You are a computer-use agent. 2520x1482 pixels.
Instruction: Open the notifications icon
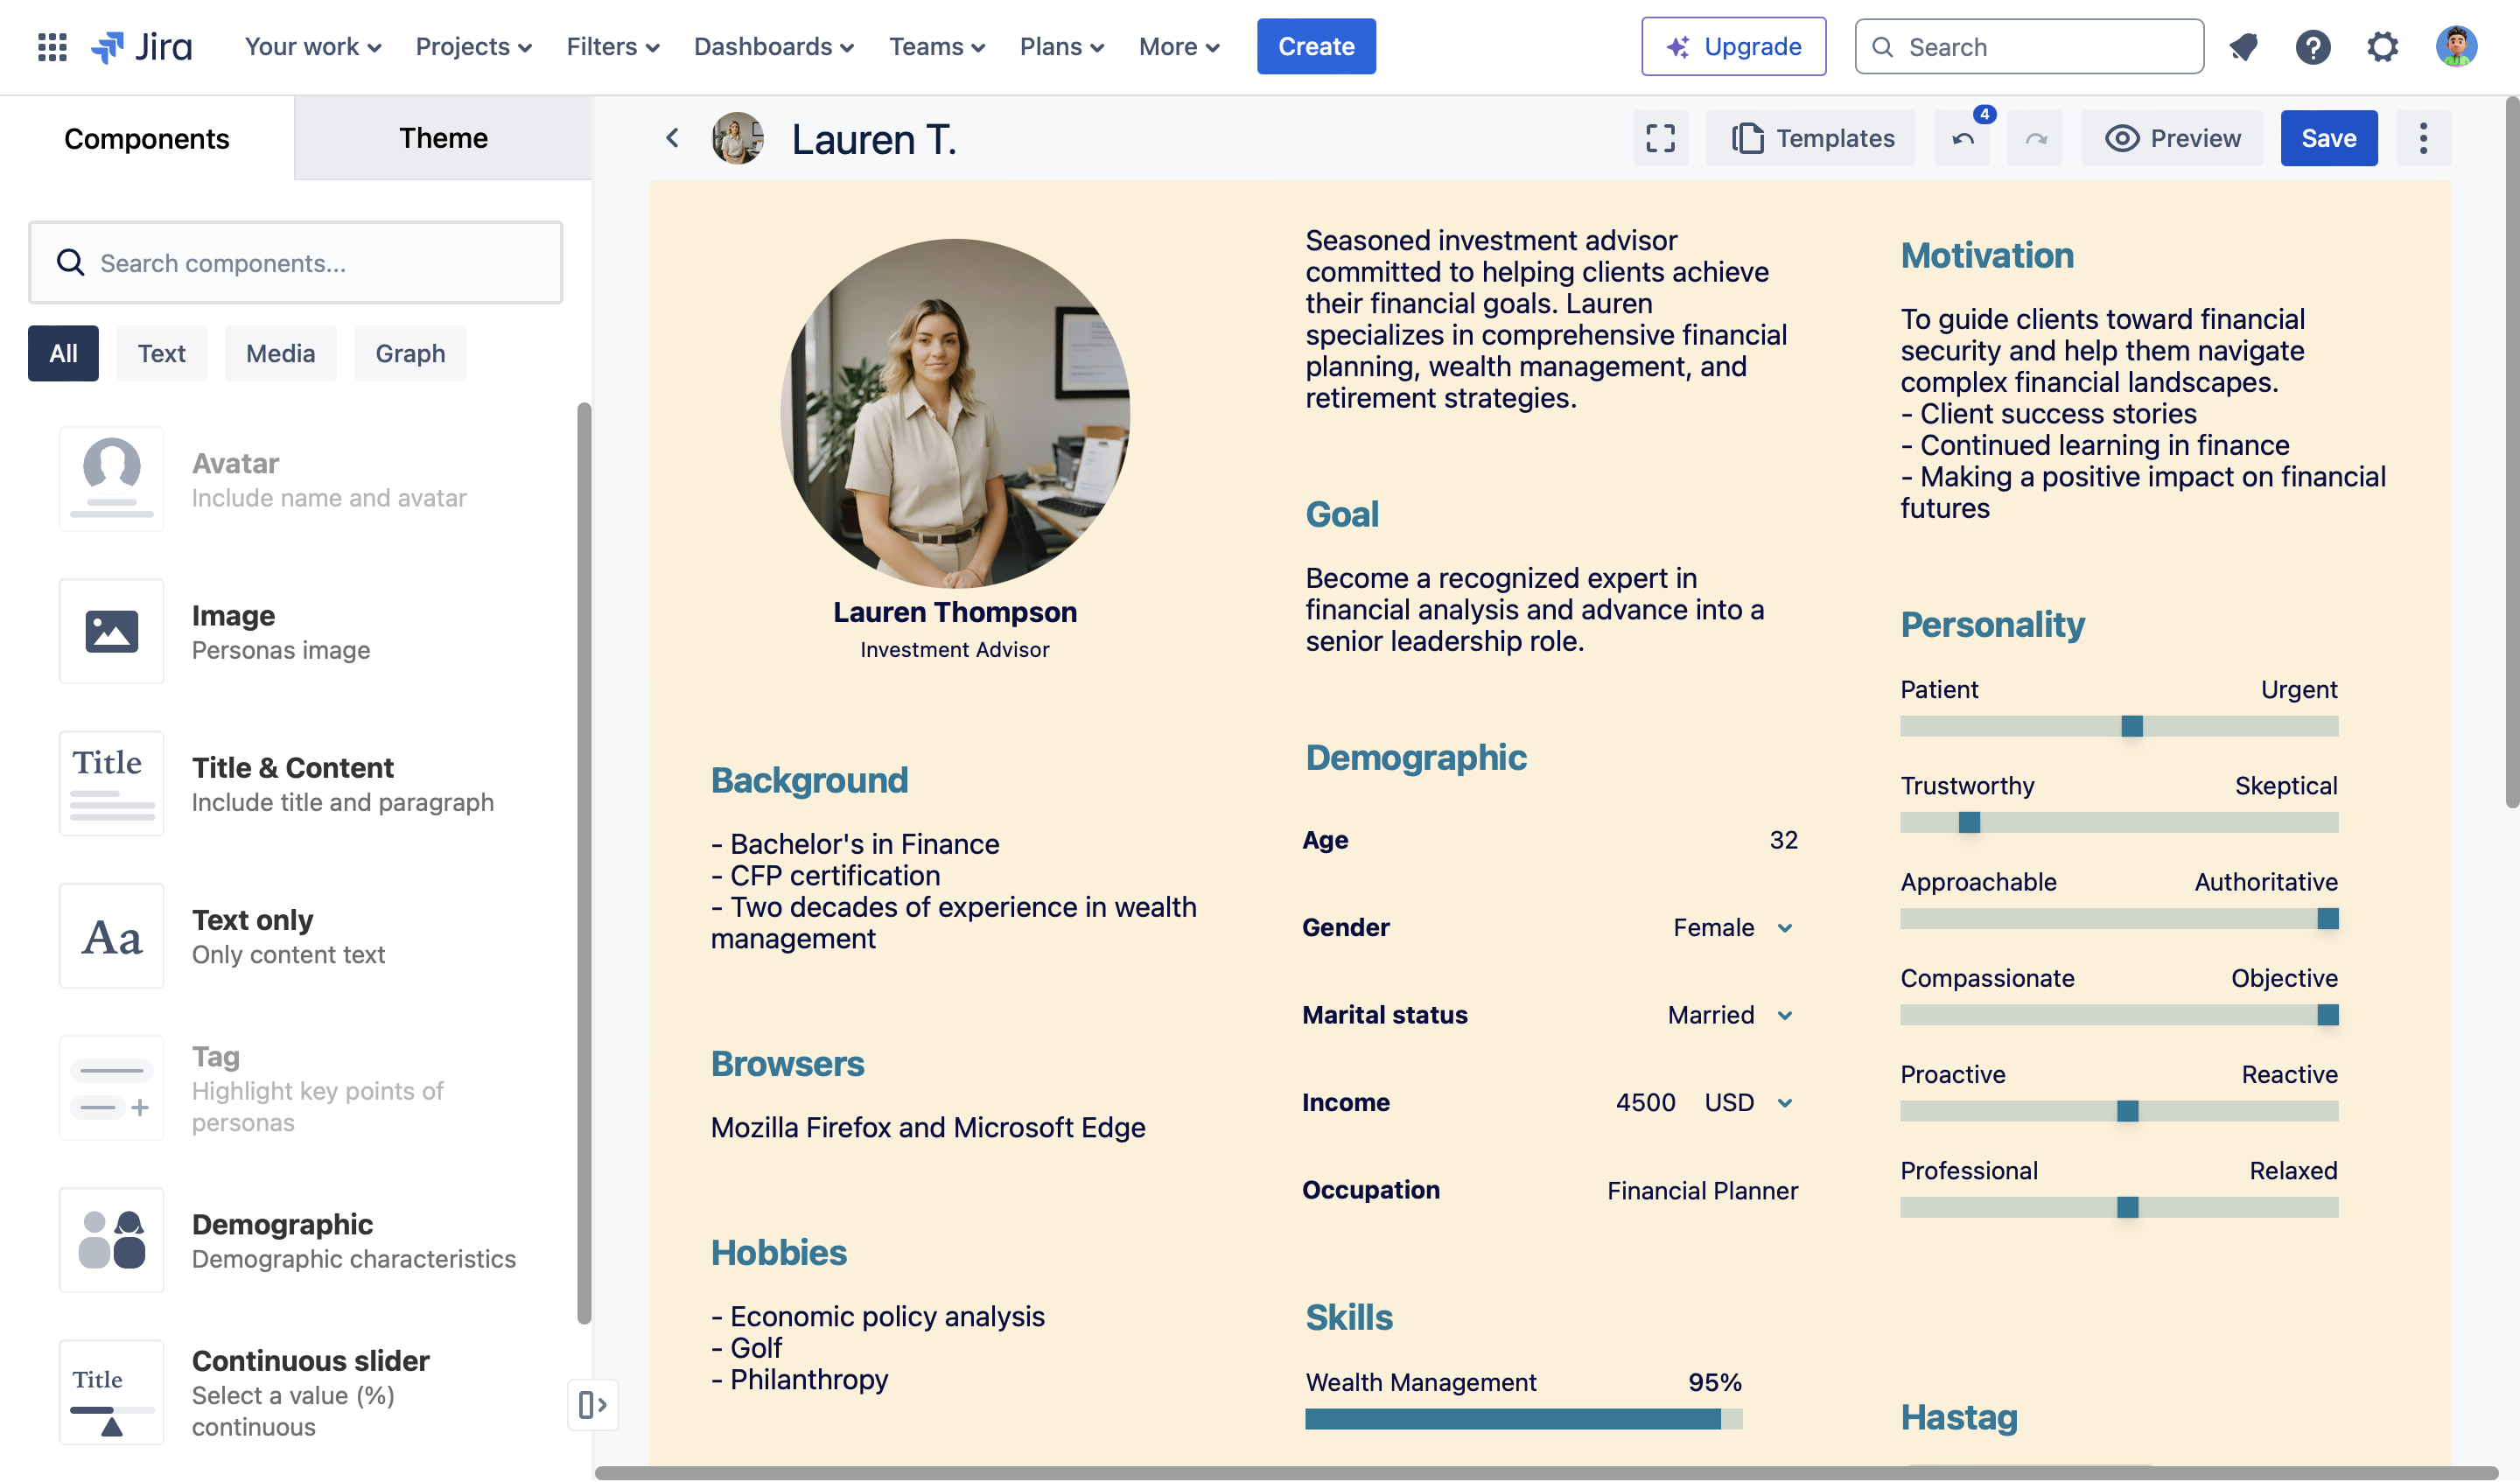[x=2243, y=47]
